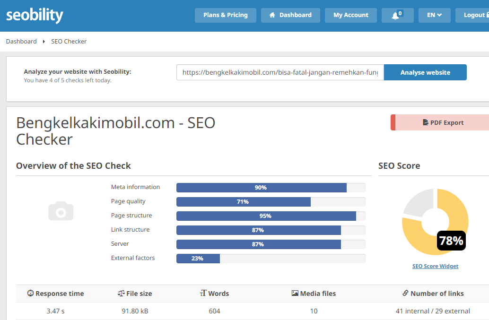Viewport: 489px width, 320px height.
Task: Click the 78% SEO score donut chart
Action: (x=435, y=222)
